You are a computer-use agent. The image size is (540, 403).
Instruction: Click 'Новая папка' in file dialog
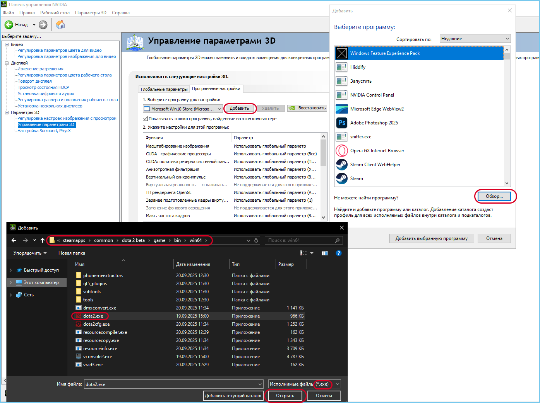coord(72,253)
